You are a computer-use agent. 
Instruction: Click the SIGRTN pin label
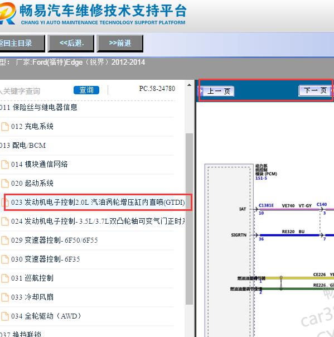(239, 235)
